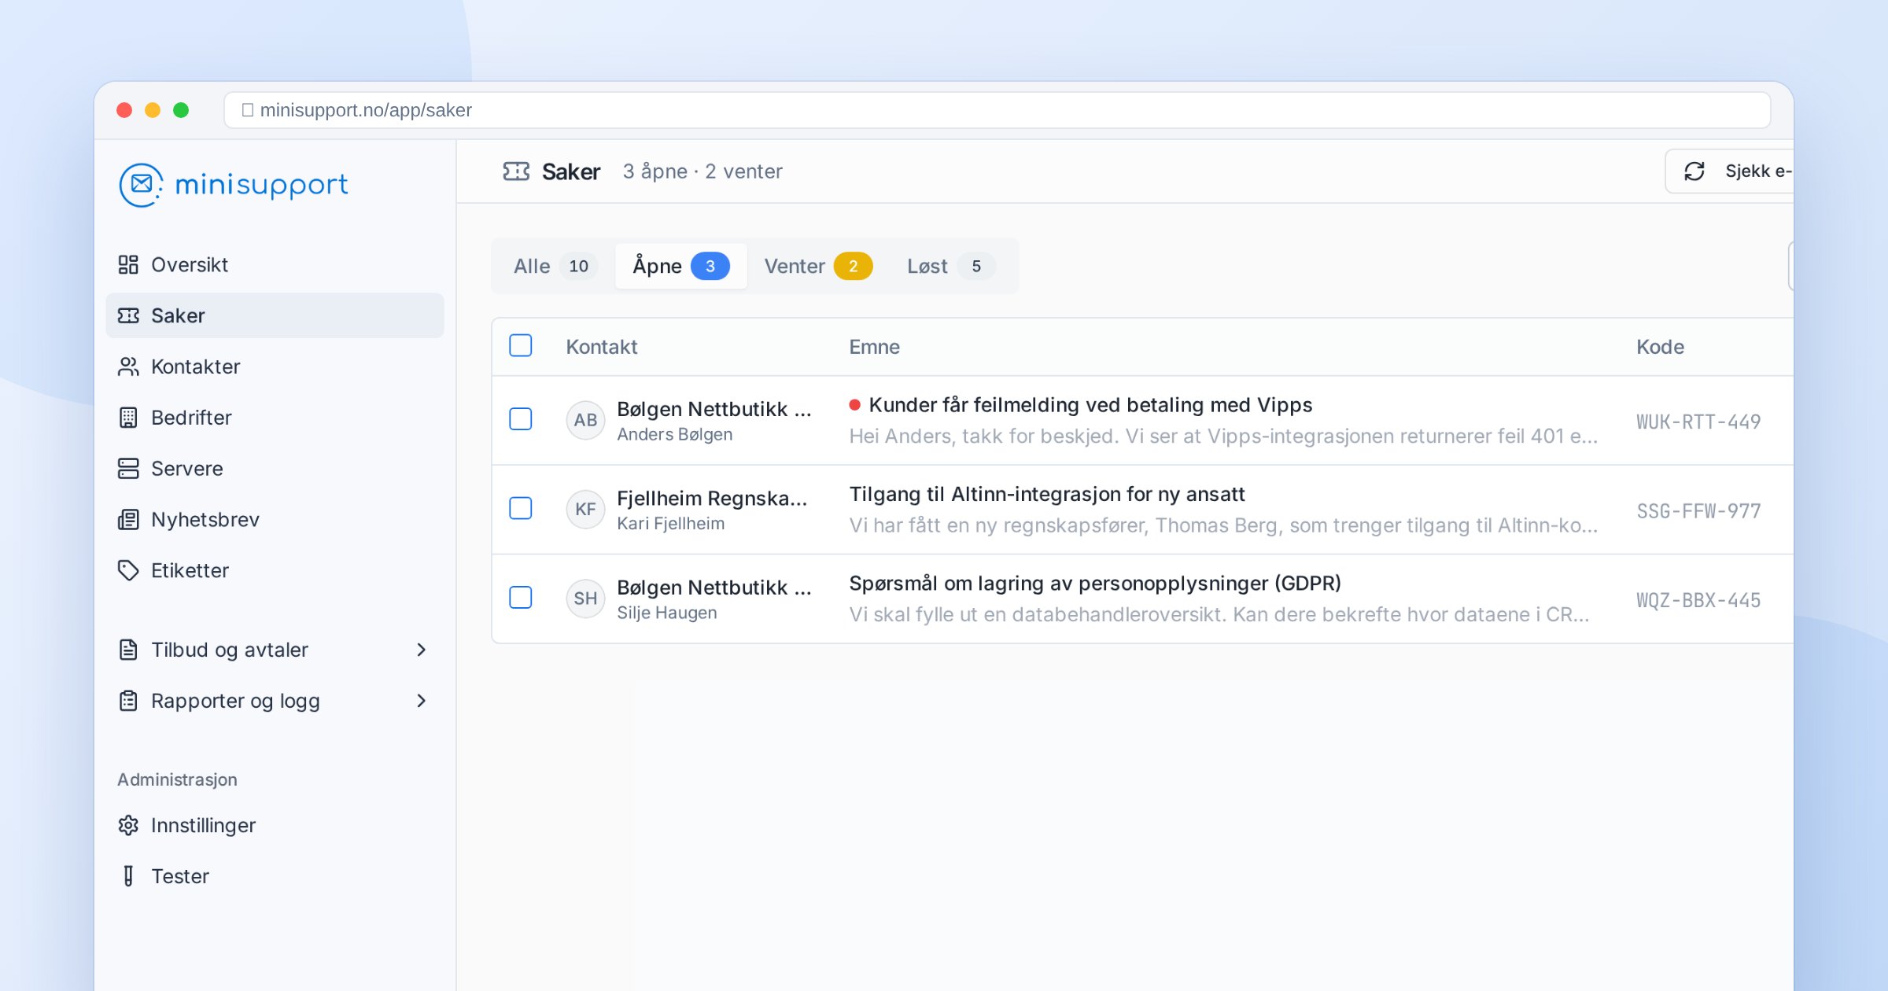Open Etiketter in the sidebar
The height and width of the screenshot is (991, 1888).
(x=275, y=571)
